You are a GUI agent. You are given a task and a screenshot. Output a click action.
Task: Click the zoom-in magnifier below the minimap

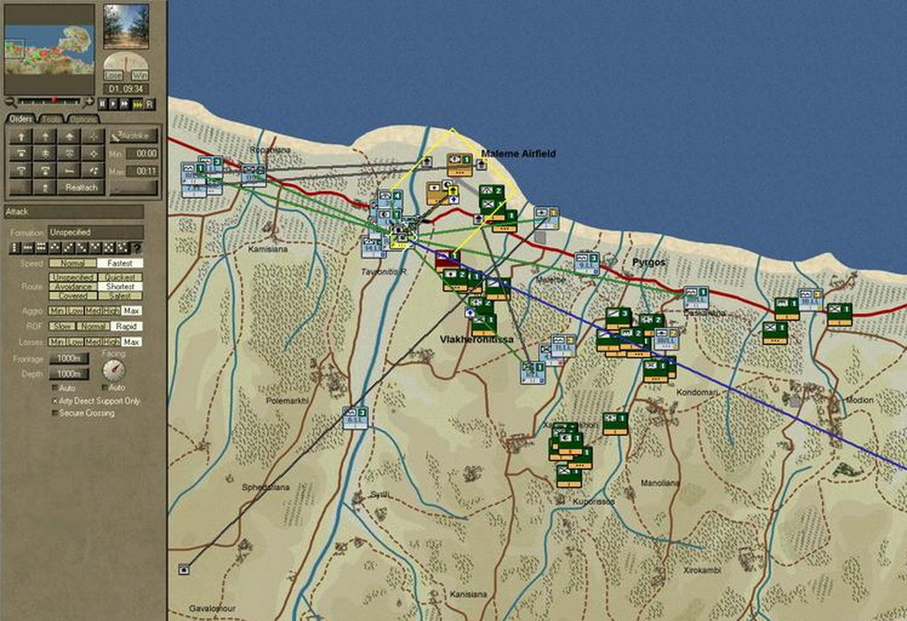click(89, 101)
